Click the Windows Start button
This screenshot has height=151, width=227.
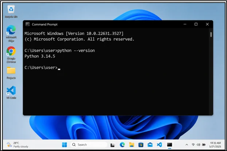[65, 145]
